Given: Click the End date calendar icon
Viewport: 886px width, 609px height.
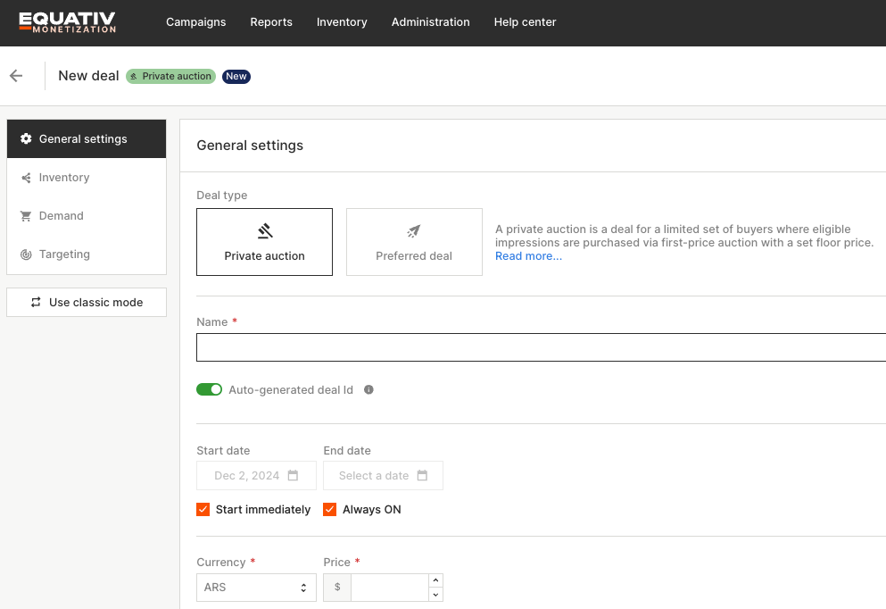Looking at the screenshot, I should (422, 476).
